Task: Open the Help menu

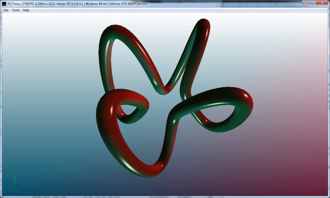Action: click(26, 10)
